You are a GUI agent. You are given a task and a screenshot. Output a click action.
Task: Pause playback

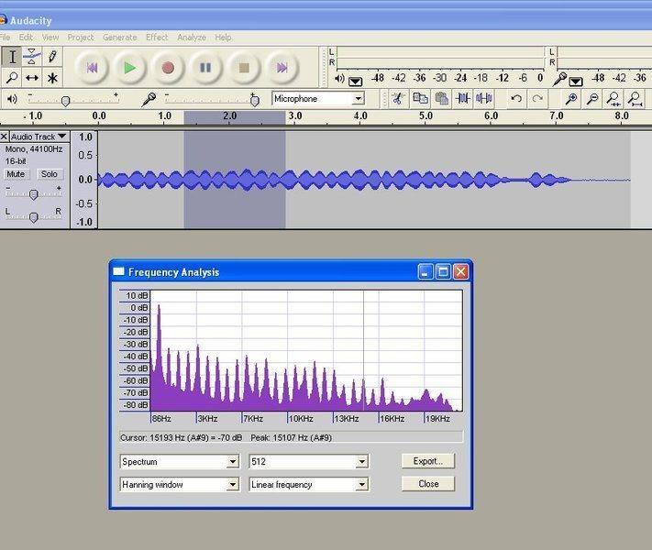tap(205, 67)
